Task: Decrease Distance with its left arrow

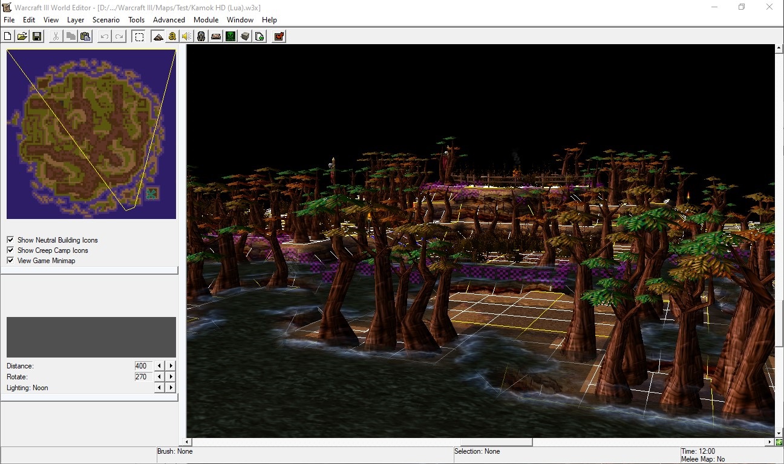Action: click(x=160, y=366)
